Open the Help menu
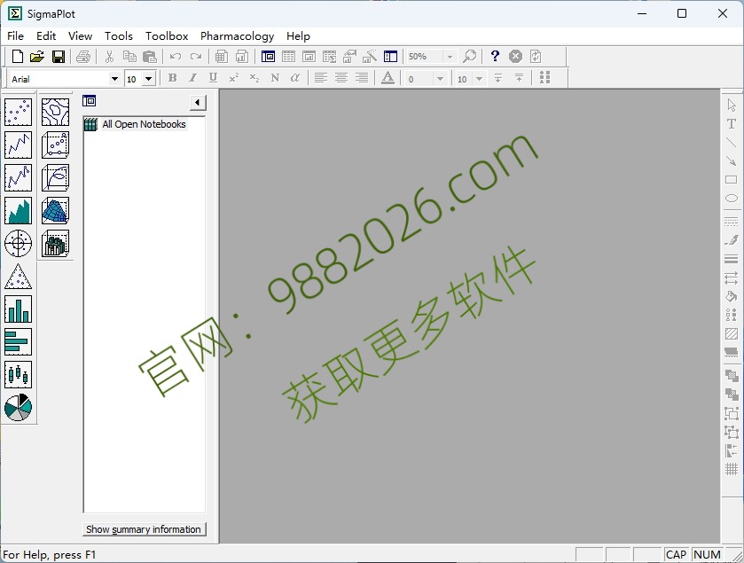The width and height of the screenshot is (744, 563). point(298,36)
